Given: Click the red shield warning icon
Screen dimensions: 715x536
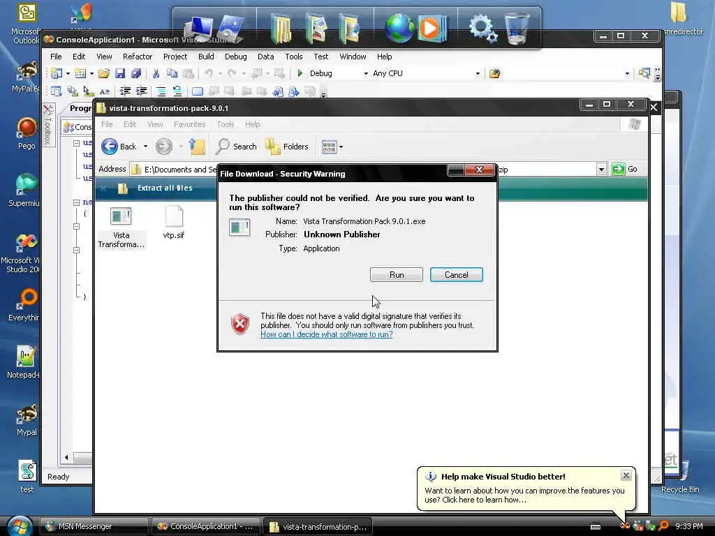Looking at the screenshot, I should pyautogui.click(x=240, y=324).
